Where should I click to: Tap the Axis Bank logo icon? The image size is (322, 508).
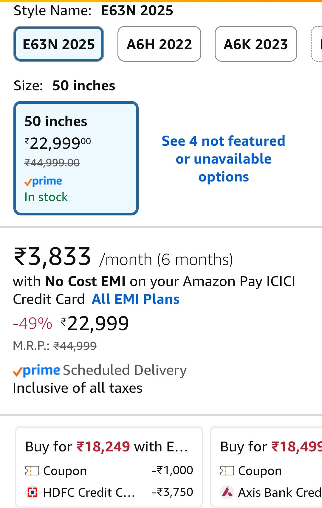[x=227, y=492]
